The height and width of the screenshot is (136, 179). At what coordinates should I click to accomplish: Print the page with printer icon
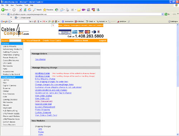pos(67,10)
